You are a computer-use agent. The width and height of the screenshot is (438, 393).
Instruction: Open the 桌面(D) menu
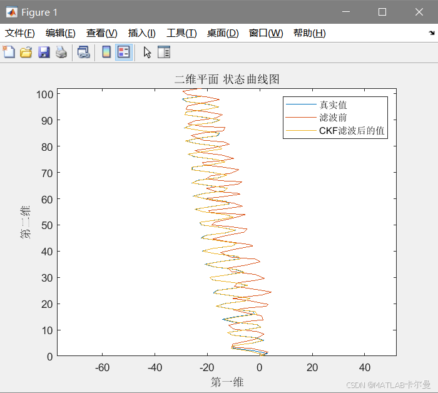pos(223,33)
